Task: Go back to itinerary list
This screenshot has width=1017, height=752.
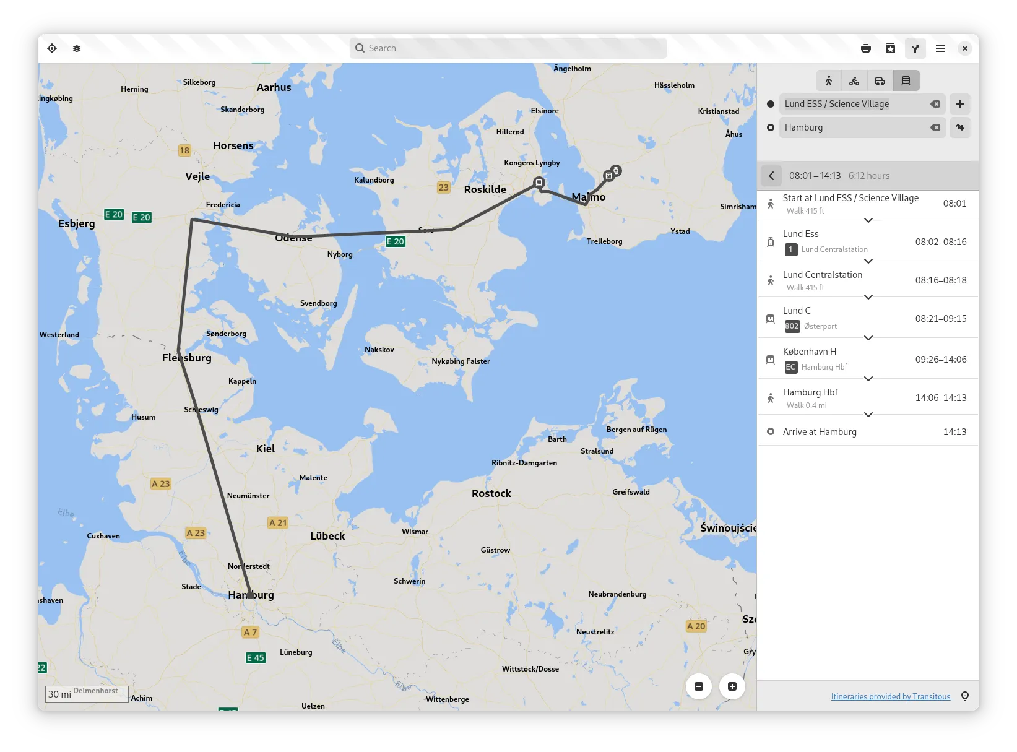Action: [x=771, y=176]
